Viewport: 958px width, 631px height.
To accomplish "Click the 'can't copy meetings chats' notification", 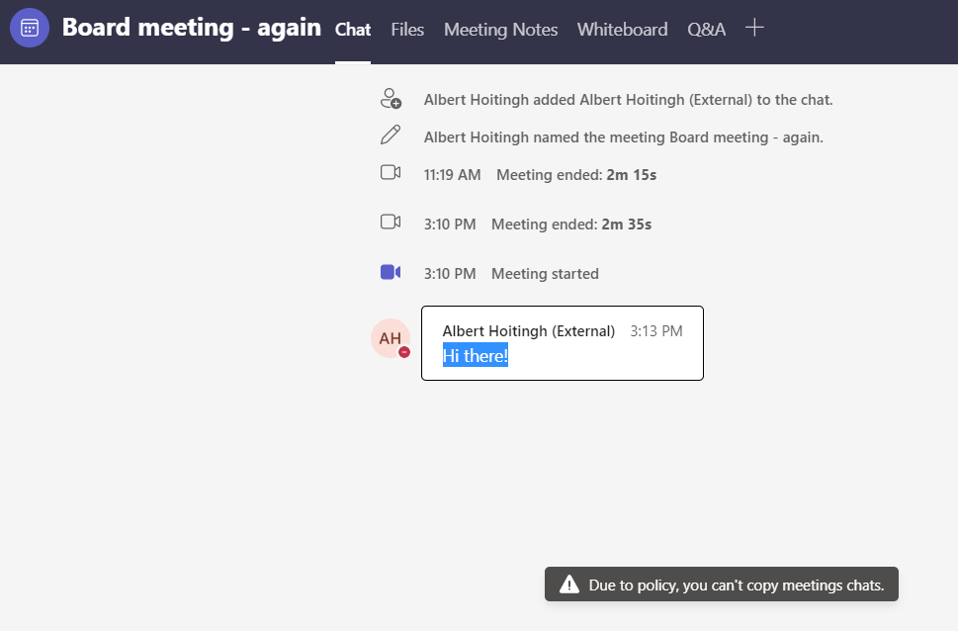I will pos(736,585).
